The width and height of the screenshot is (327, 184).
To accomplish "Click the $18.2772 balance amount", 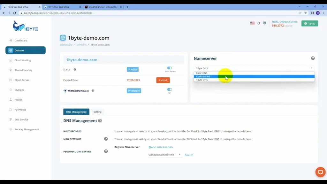I will (278, 26).
